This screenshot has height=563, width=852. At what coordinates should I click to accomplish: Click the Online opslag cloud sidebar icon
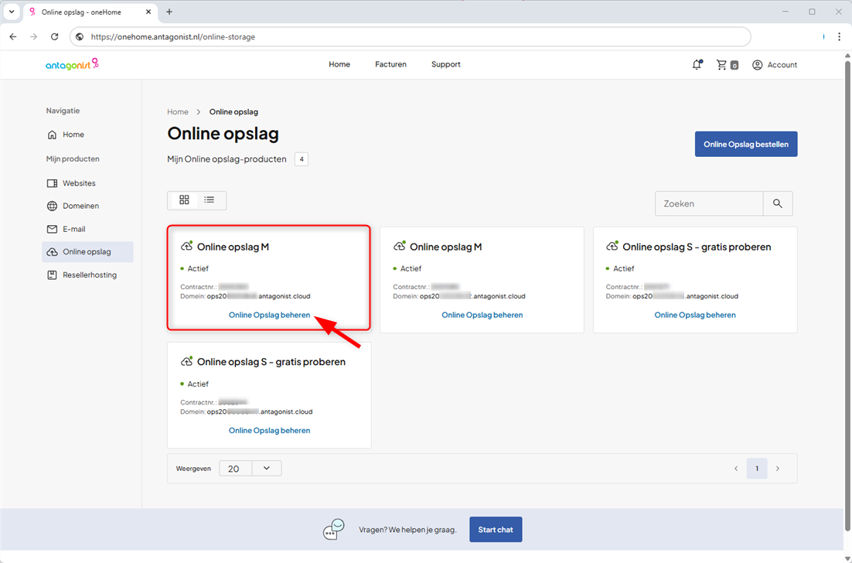(x=52, y=252)
